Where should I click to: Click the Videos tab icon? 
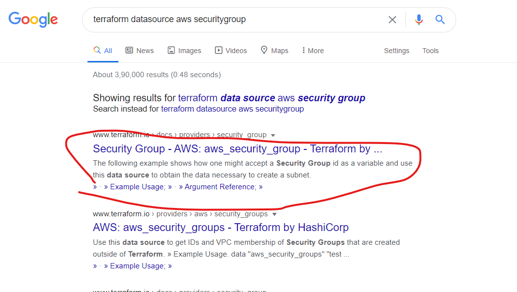click(x=219, y=50)
